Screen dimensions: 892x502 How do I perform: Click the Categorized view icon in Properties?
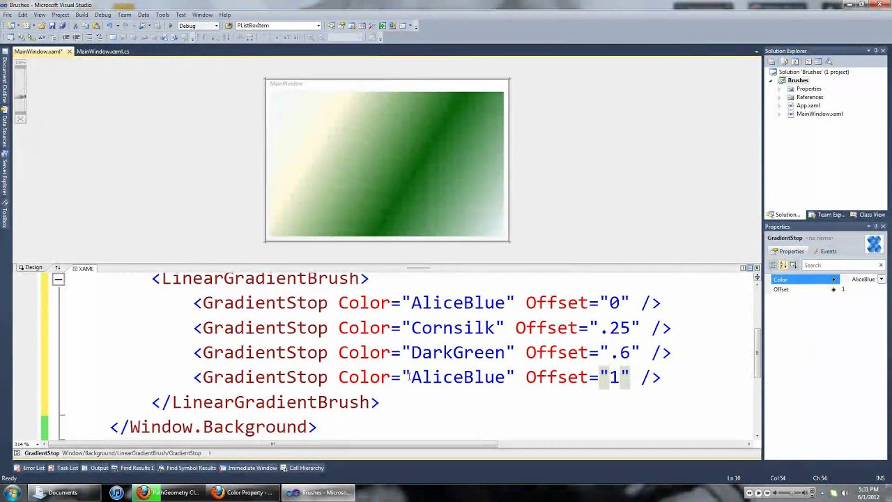772,265
